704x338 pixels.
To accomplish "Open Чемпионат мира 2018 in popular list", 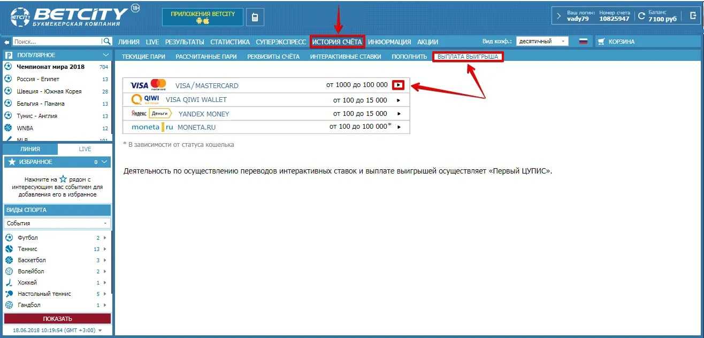I will click(x=51, y=67).
